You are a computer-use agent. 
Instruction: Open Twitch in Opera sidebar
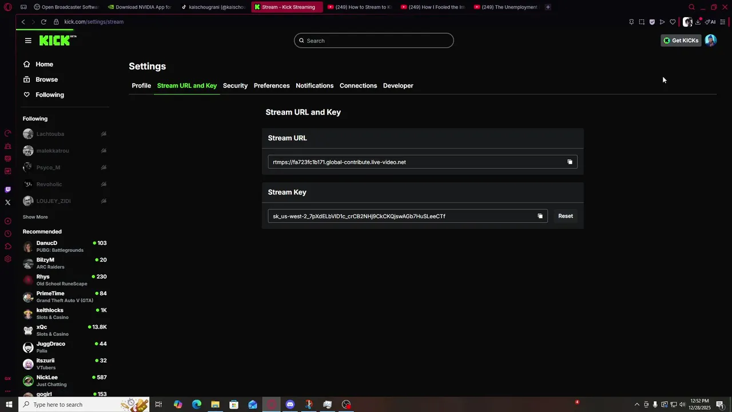pos(8,189)
